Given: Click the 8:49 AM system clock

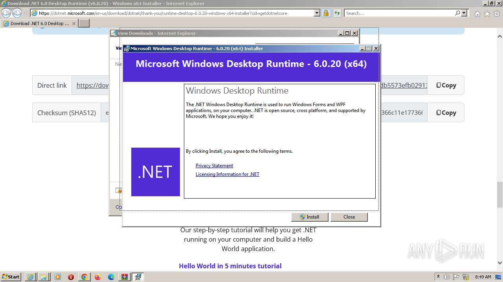Looking at the screenshot, I should point(483,277).
